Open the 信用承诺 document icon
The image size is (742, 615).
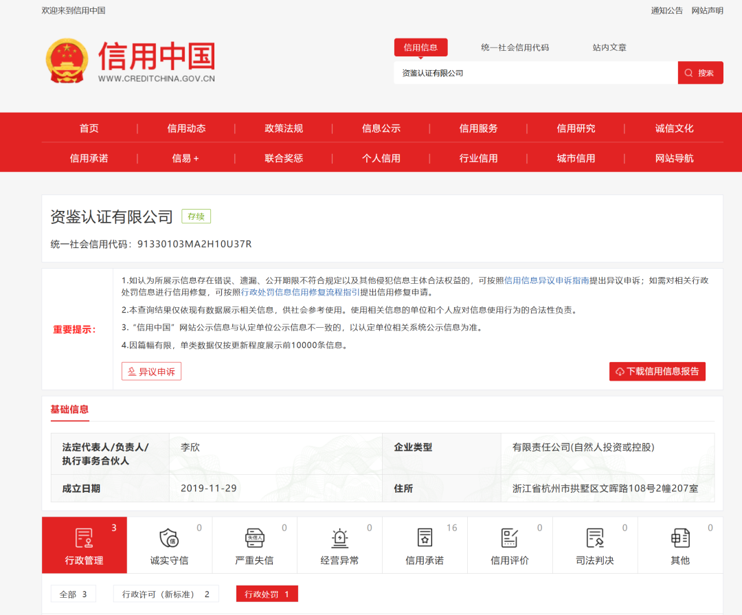click(x=425, y=536)
